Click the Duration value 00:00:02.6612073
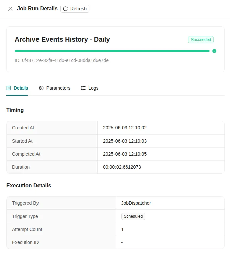Screen dimensions: 230x263 click(x=122, y=167)
